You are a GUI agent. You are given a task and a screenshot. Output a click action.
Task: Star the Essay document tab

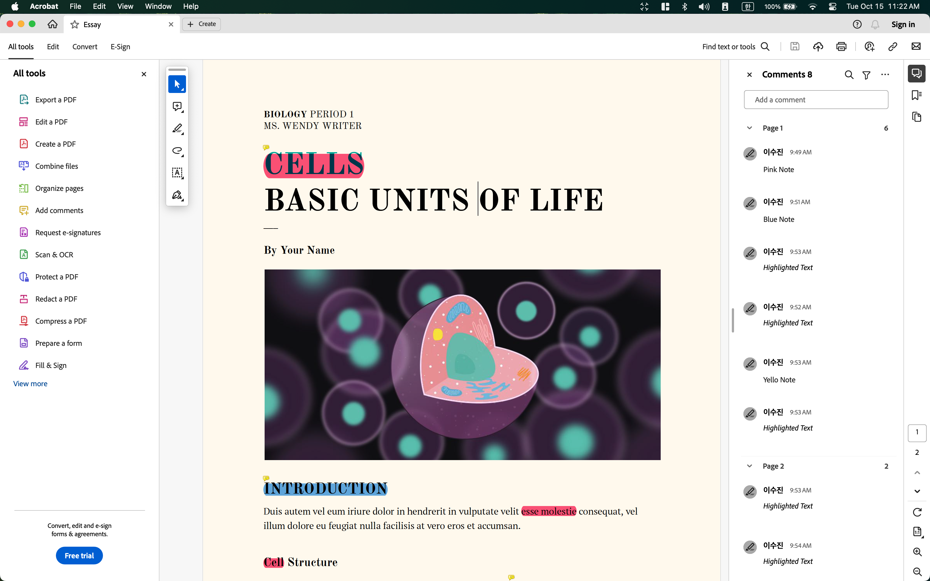pos(74,25)
